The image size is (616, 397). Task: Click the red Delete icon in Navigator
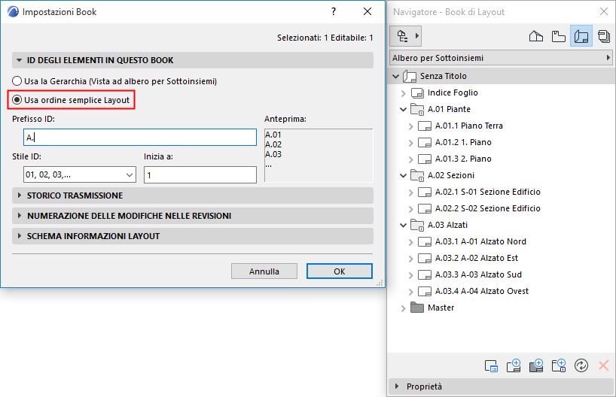[x=604, y=365]
